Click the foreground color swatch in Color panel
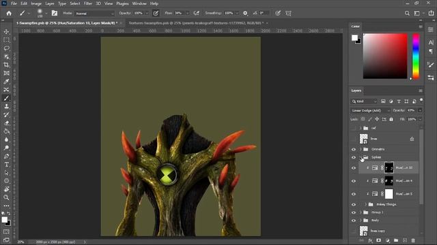The width and height of the screenshot is (437, 245). point(354,38)
